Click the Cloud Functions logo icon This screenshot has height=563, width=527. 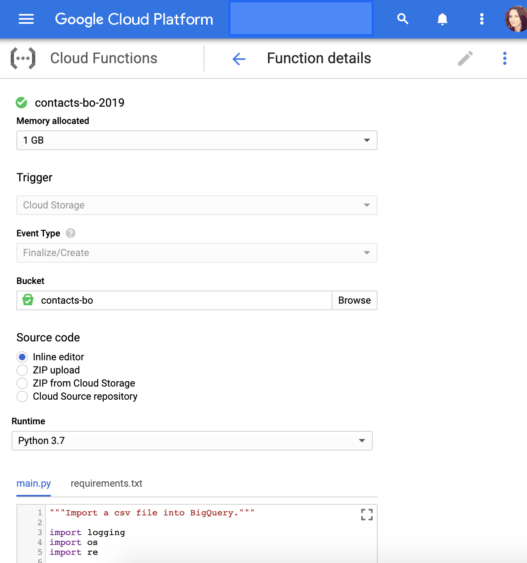click(23, 58)
